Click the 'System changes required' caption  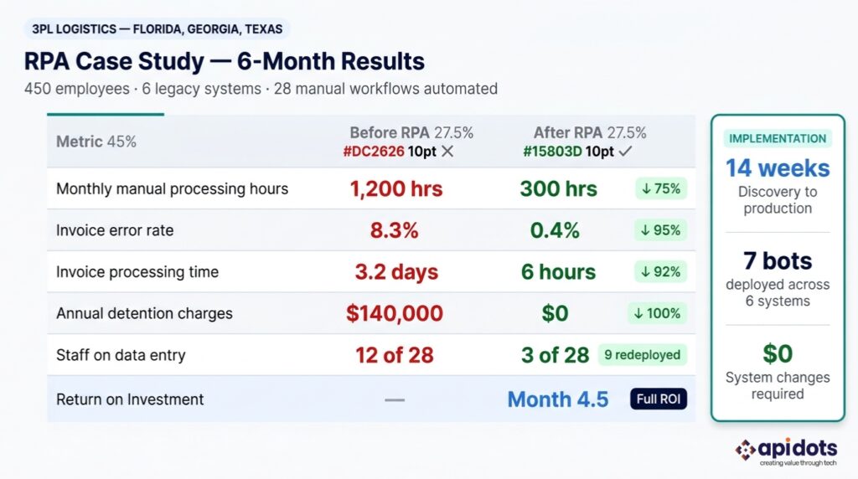pos(778,385)
